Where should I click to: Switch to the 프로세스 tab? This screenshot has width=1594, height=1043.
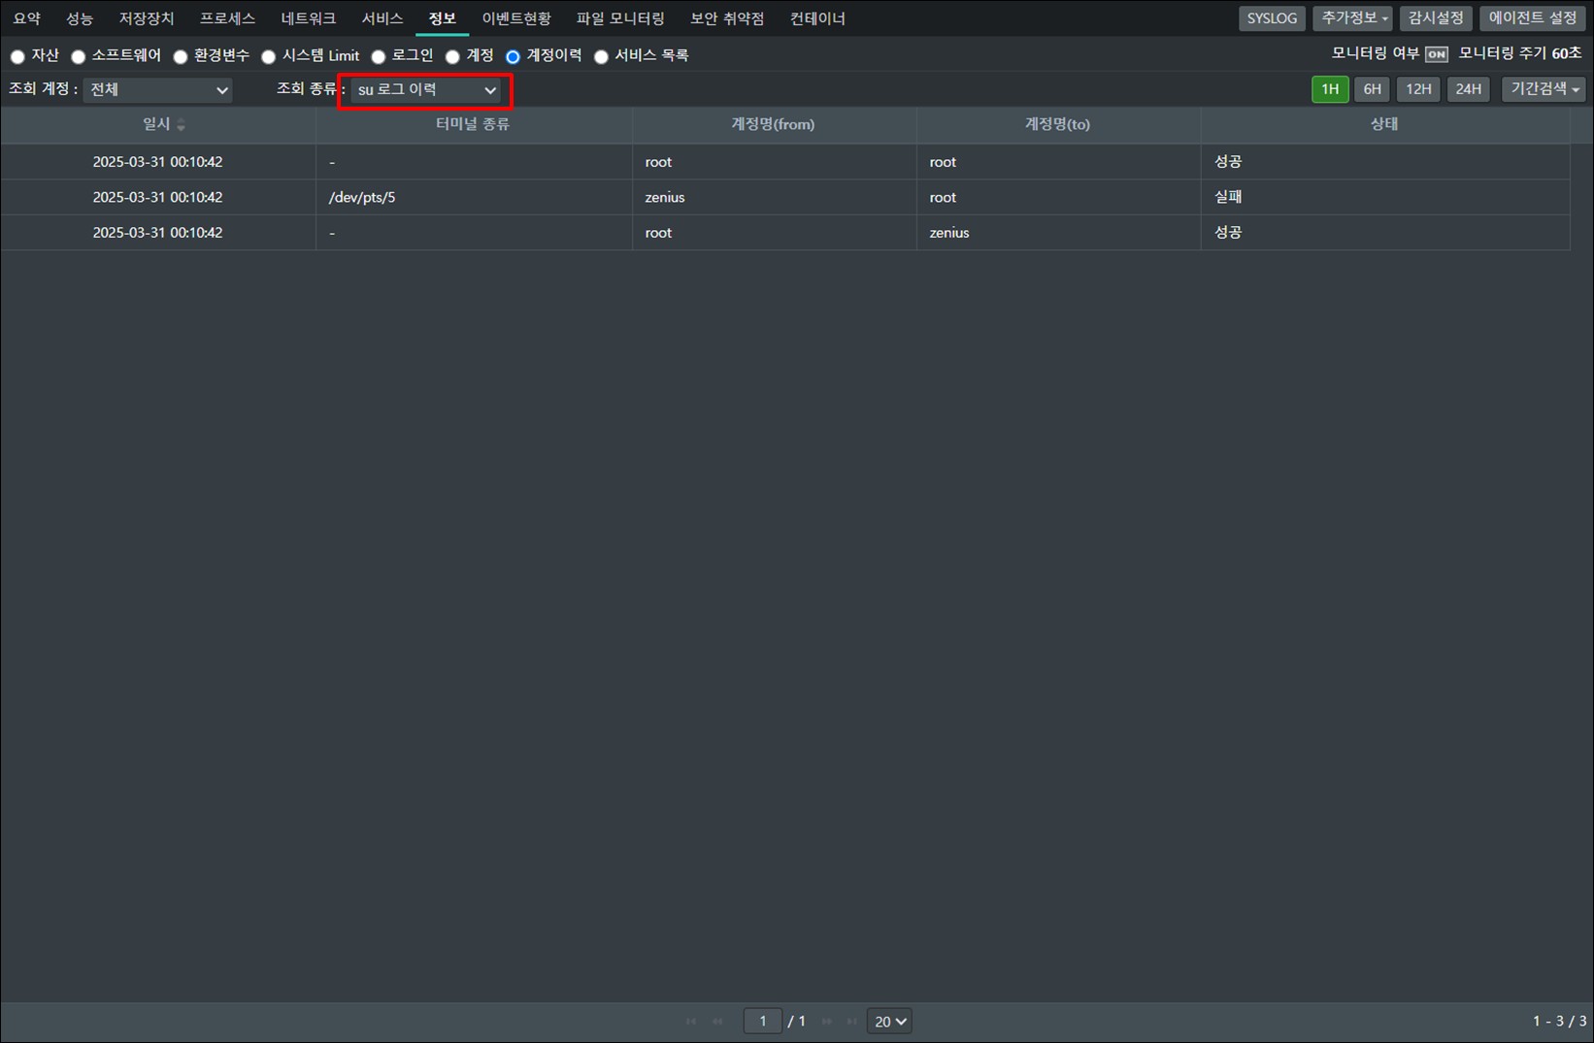(227, 18)
